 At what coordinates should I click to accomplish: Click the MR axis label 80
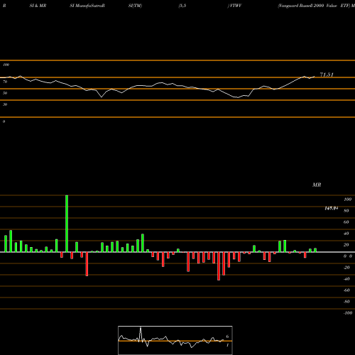pyautogui.click(x=346, y=211)
